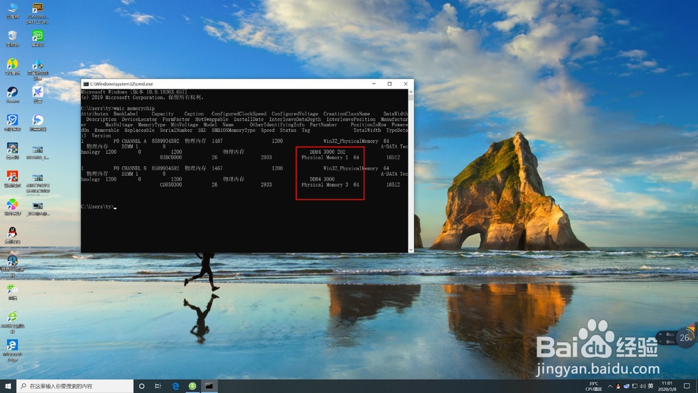Click 'P0 CHANNEL B' text in cmd output

130,168
